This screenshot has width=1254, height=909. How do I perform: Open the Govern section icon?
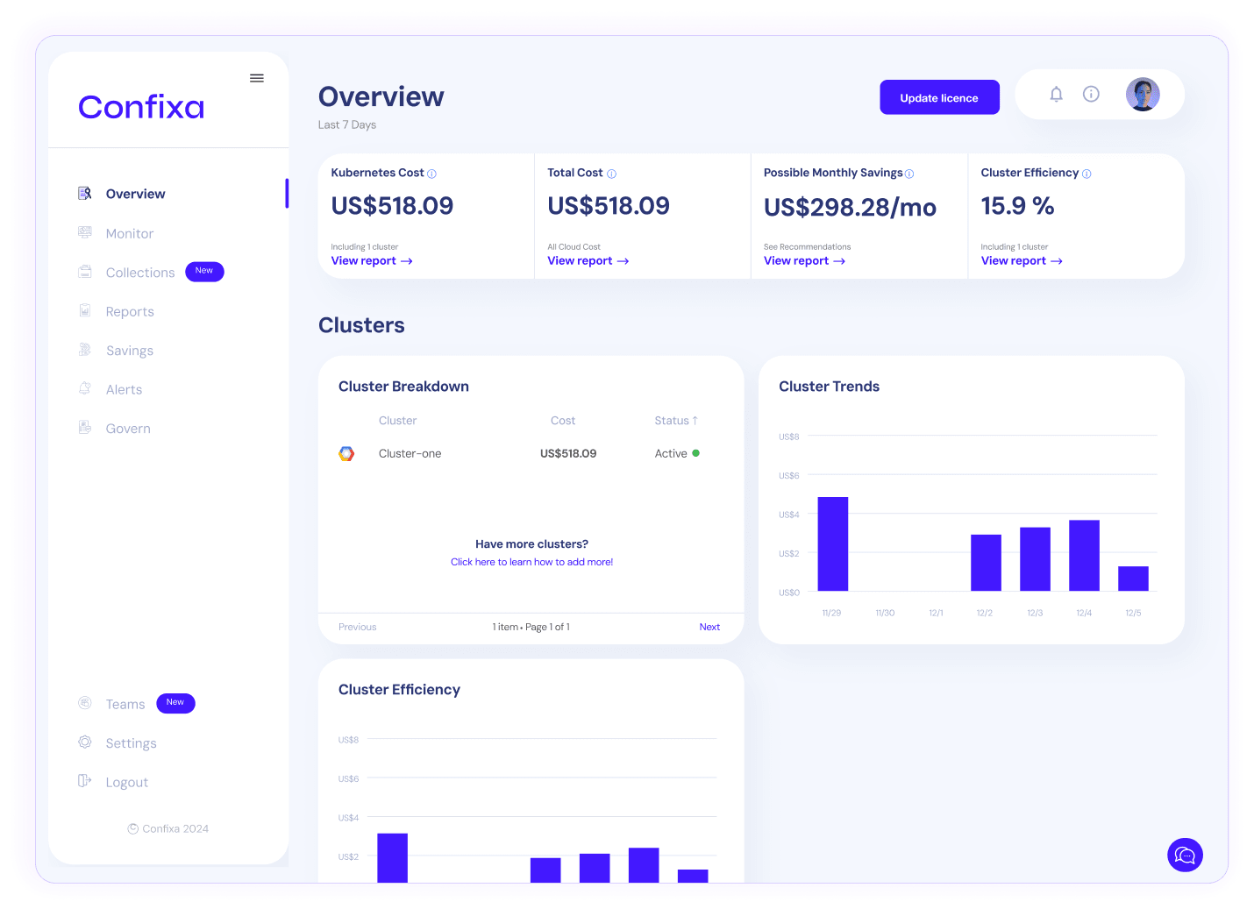click(x=85, y=427)
